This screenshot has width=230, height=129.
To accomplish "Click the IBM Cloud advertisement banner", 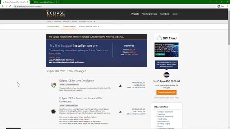I will [x=166, y=45].
